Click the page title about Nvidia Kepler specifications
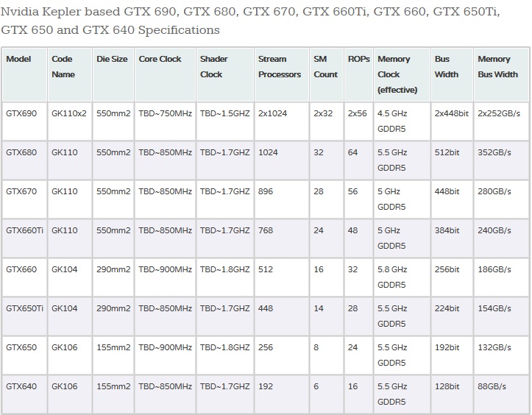The width and height of the screenshot is (532, 415). (250, 21)
